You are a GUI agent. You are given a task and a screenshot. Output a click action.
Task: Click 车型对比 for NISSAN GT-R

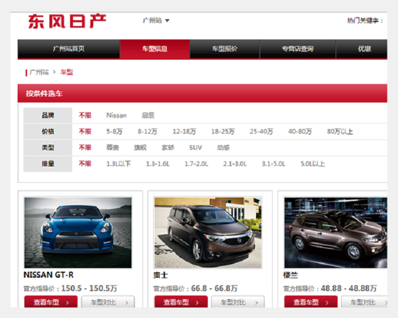coord(108,302)
